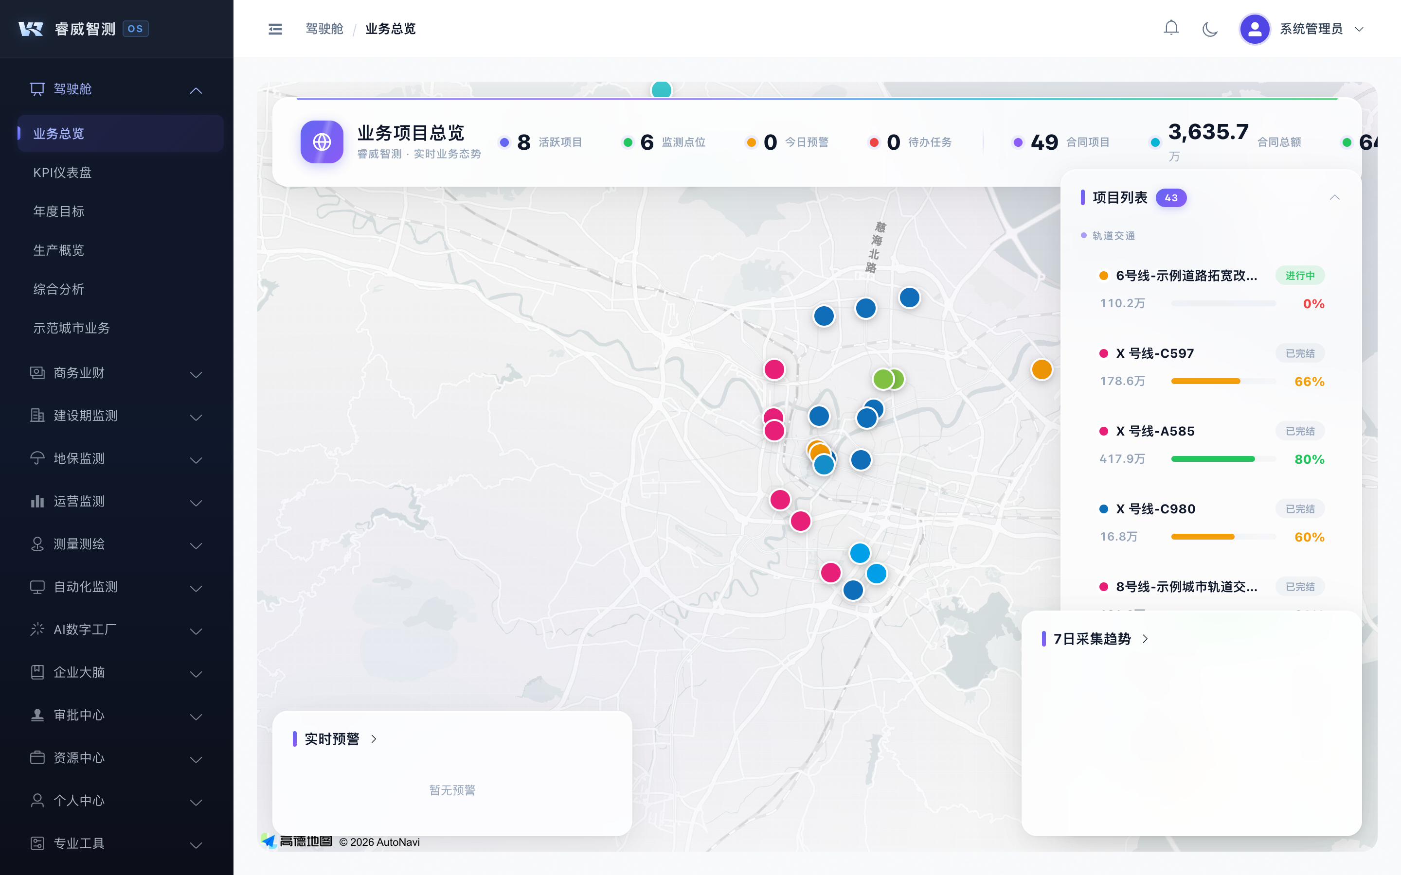
Task: Click the 建设期监测 monitoring icon
Action: point(37,416)
